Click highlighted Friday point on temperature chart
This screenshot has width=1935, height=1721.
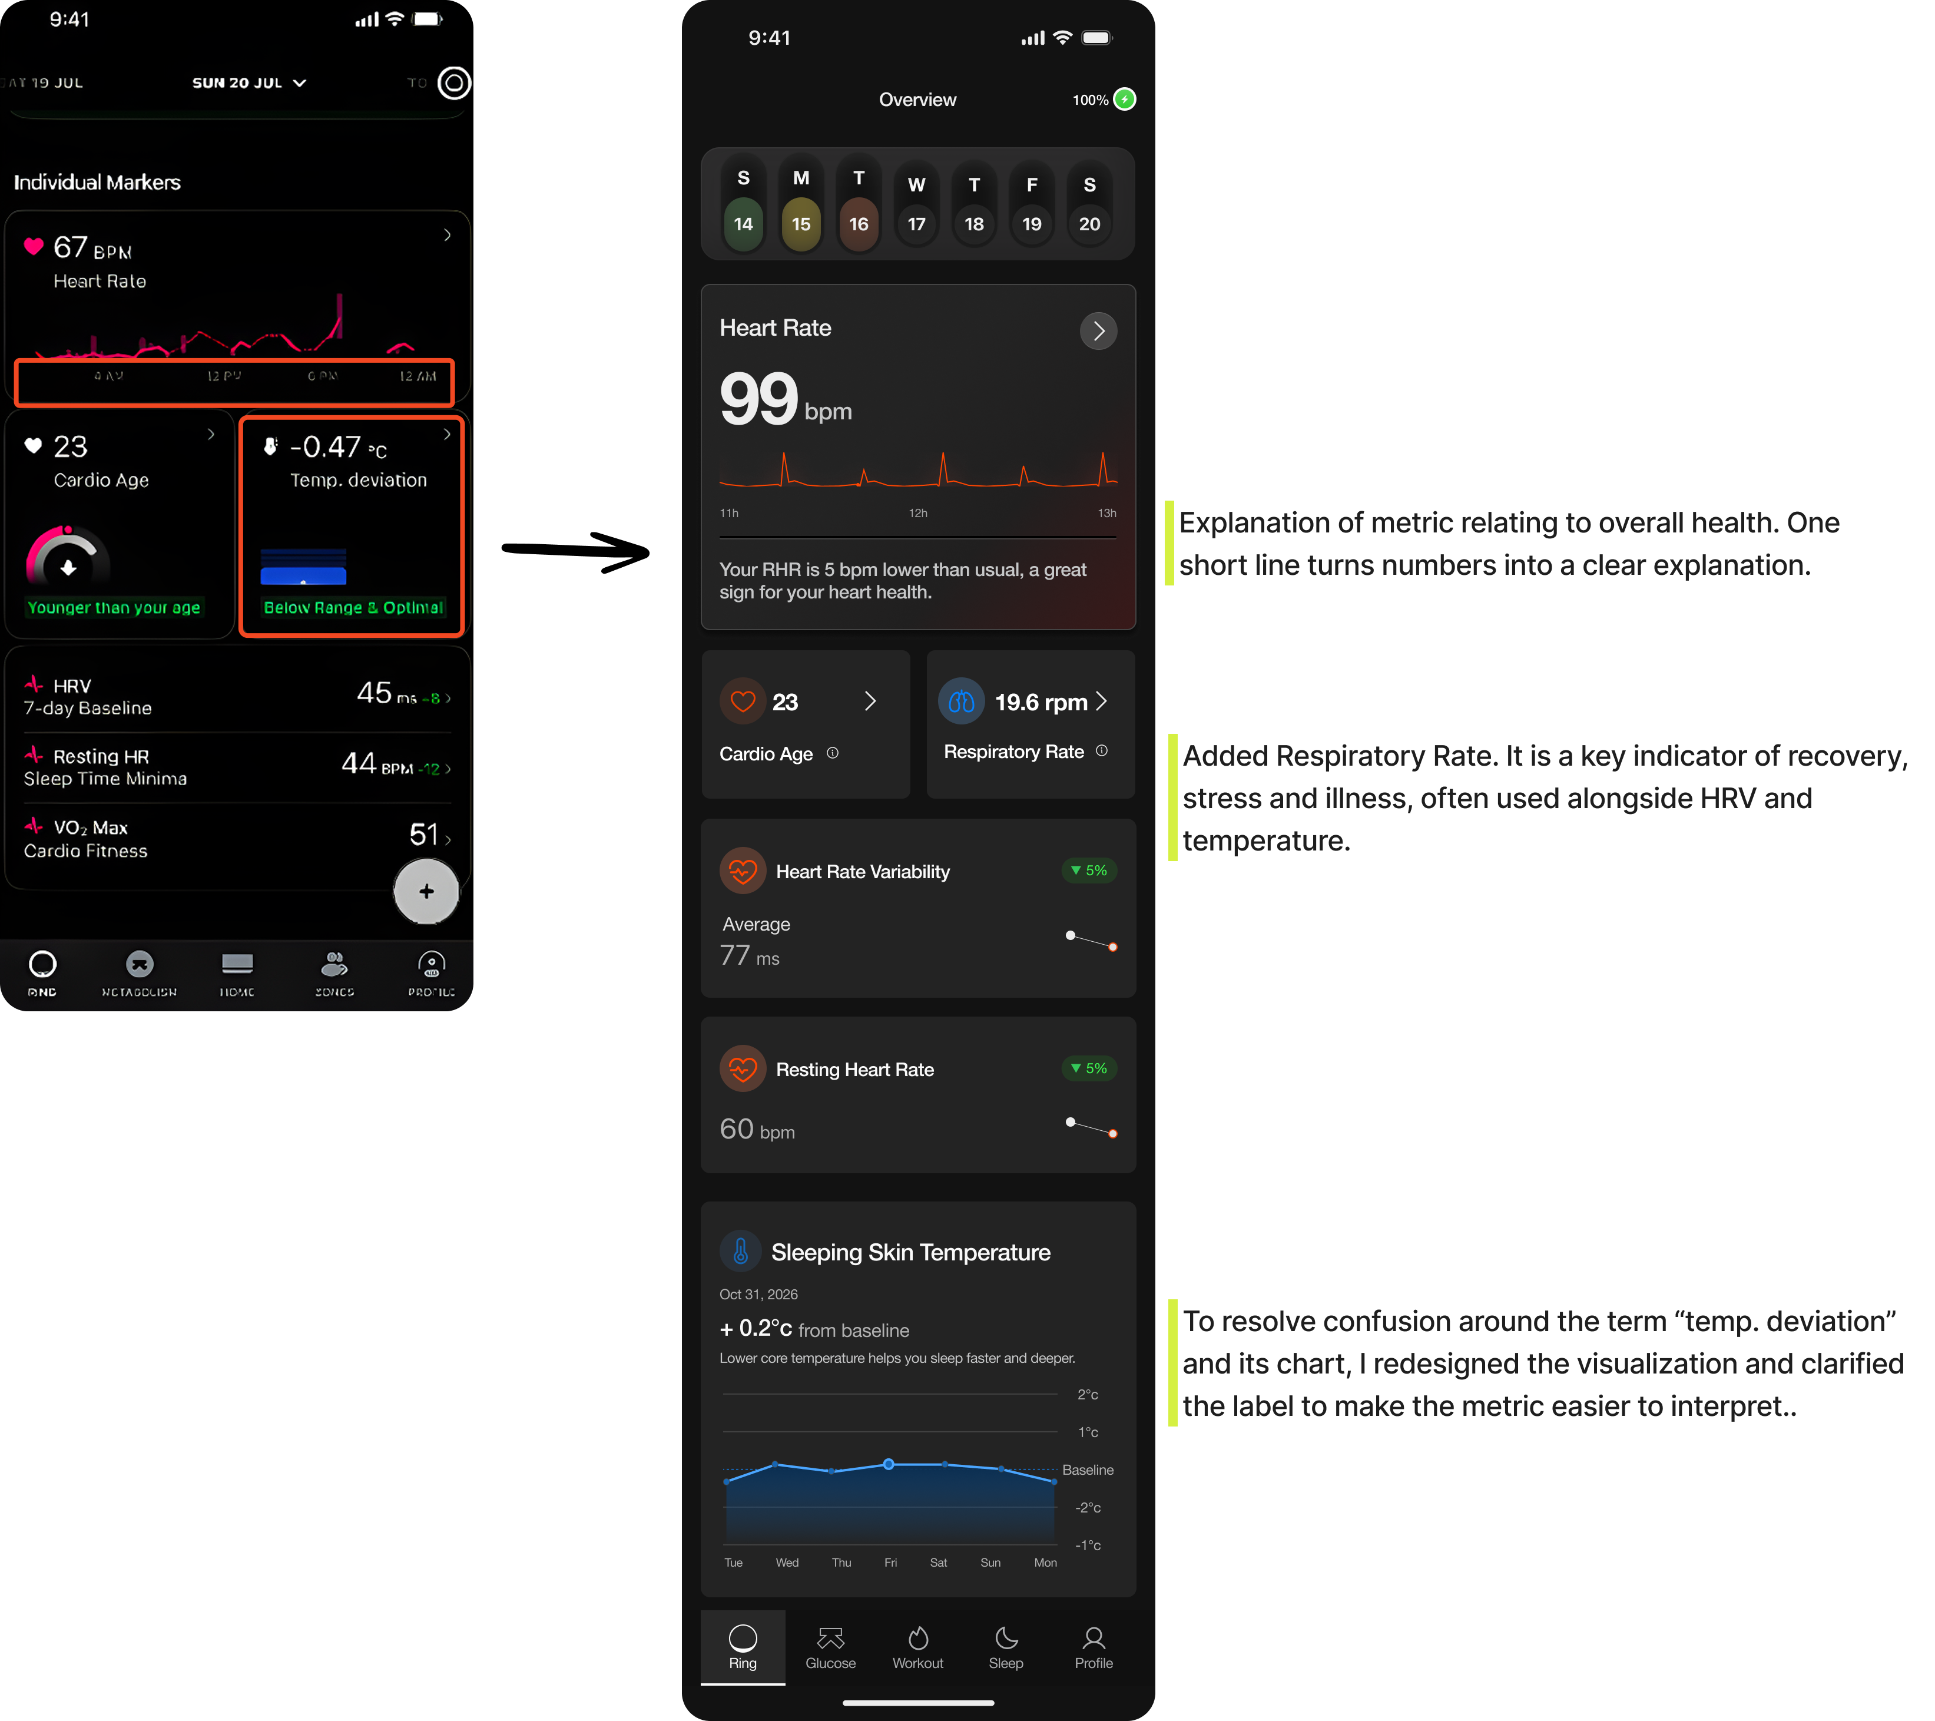pyautogui.click(x=888, y=1464)
